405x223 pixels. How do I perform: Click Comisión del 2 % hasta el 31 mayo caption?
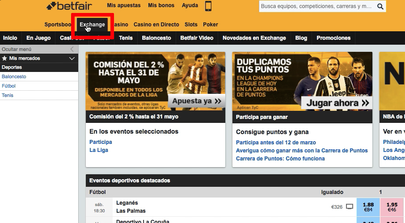(x=134, y=116)
